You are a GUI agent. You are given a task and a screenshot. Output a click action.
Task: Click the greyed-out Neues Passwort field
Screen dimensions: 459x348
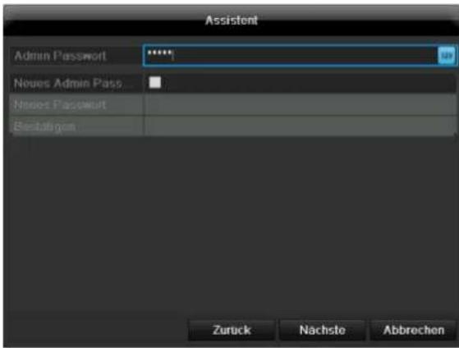[300, 104]
